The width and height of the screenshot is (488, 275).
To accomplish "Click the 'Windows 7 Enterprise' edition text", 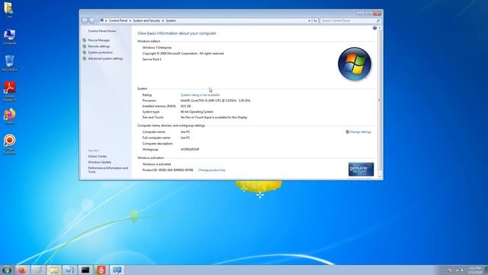I will [157, 47].
